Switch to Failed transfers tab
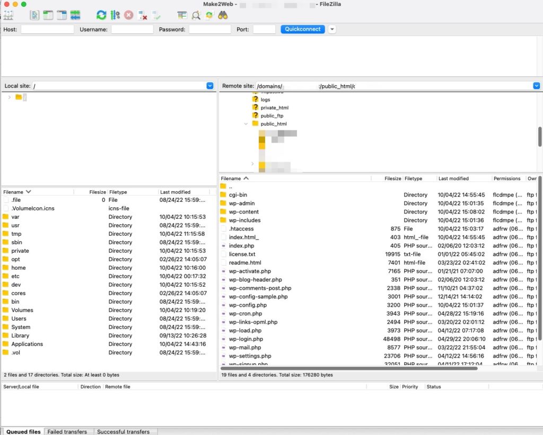The image size is (543, 435). (67, 431)
